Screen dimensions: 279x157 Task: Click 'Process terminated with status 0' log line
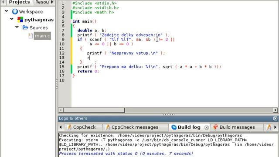pos(126,154)
